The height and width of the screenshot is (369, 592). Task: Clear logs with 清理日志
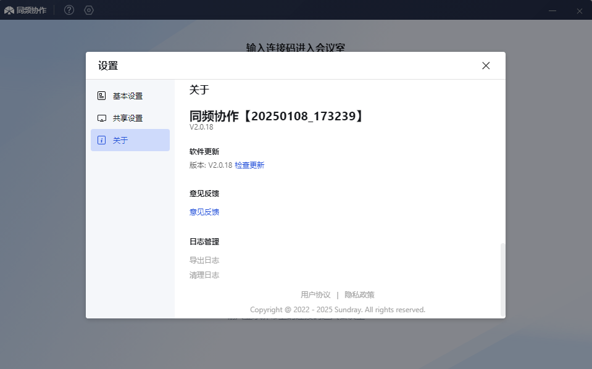[x=204, y=275]
